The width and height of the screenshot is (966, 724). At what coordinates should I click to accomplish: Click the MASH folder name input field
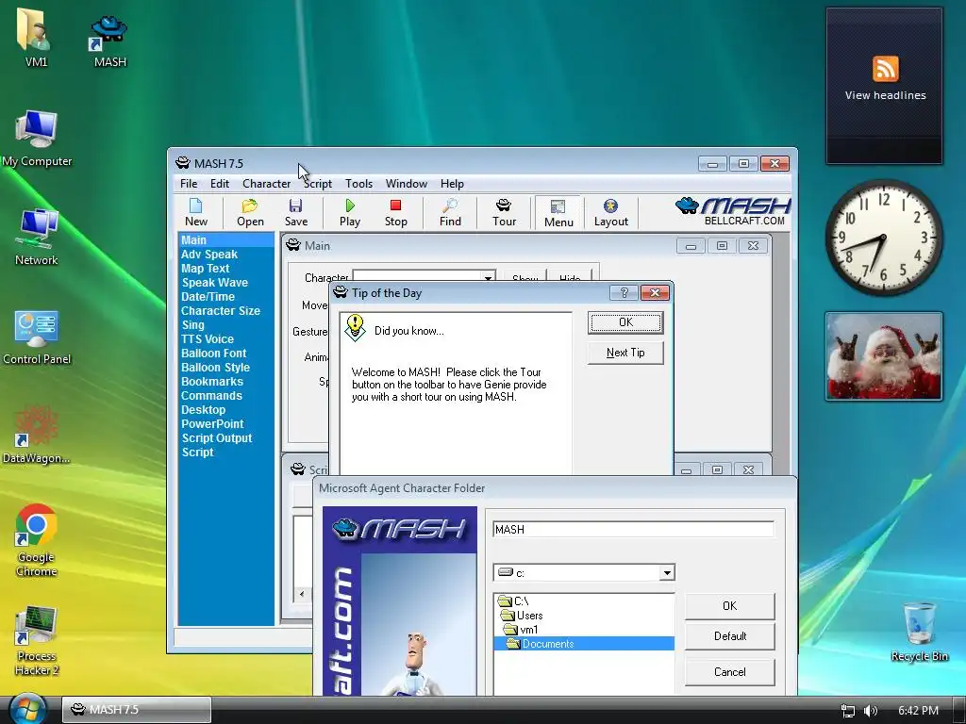coord(633,530)
